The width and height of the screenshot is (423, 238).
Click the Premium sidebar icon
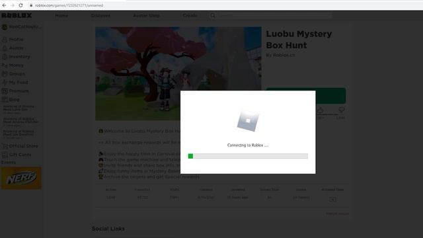click(5, 91)
